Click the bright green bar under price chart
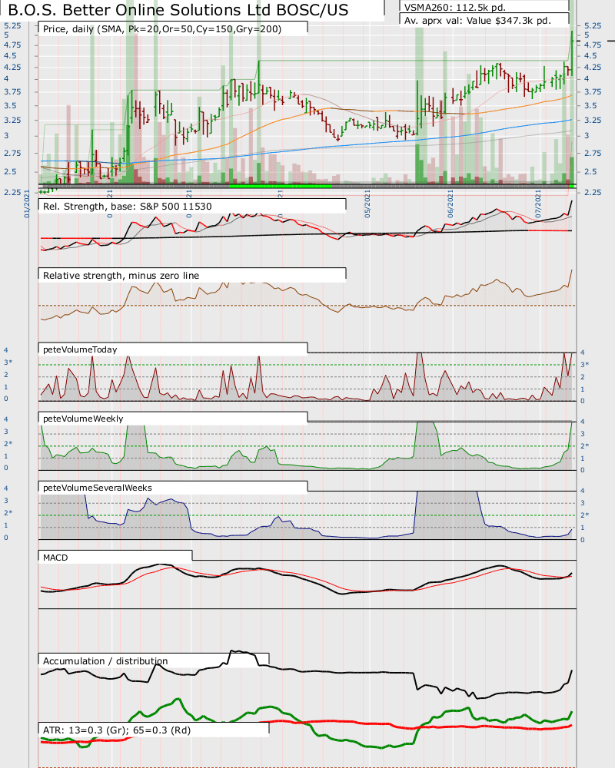615x768 pixels. pos(280,186)
